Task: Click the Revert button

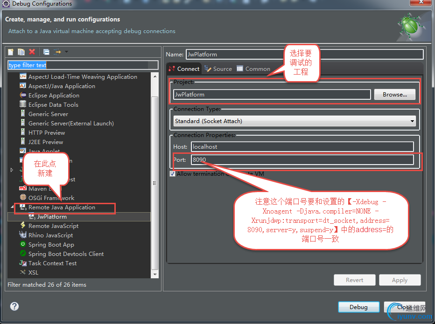Action: 355,280
